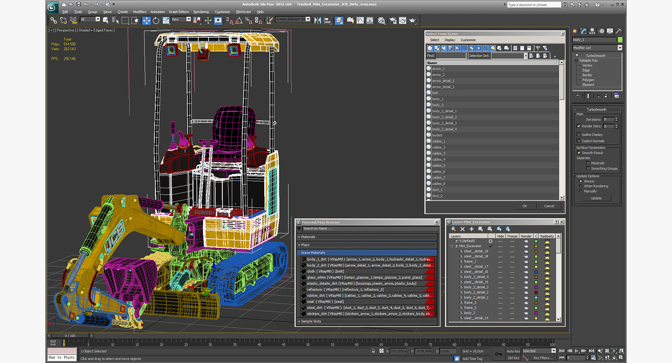Click body_1 object color swatch
The height and width of the screenshot is (363, 672).
point(620,40)
